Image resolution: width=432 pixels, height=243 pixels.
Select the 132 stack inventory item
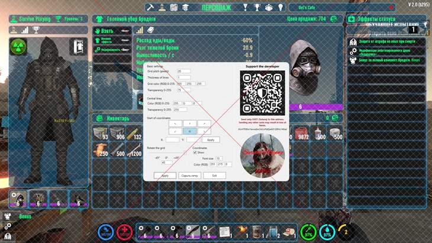(x=134, y=133)
